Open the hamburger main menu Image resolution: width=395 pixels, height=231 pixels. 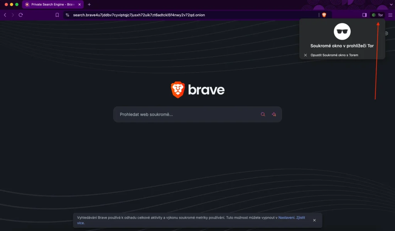pyautogui.click(x=390, y=15)
